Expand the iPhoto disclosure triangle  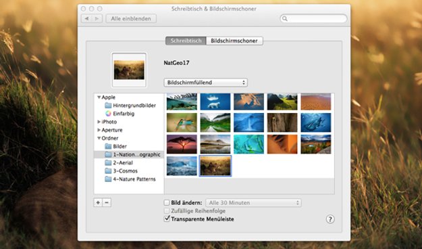(x=99, y=122)
